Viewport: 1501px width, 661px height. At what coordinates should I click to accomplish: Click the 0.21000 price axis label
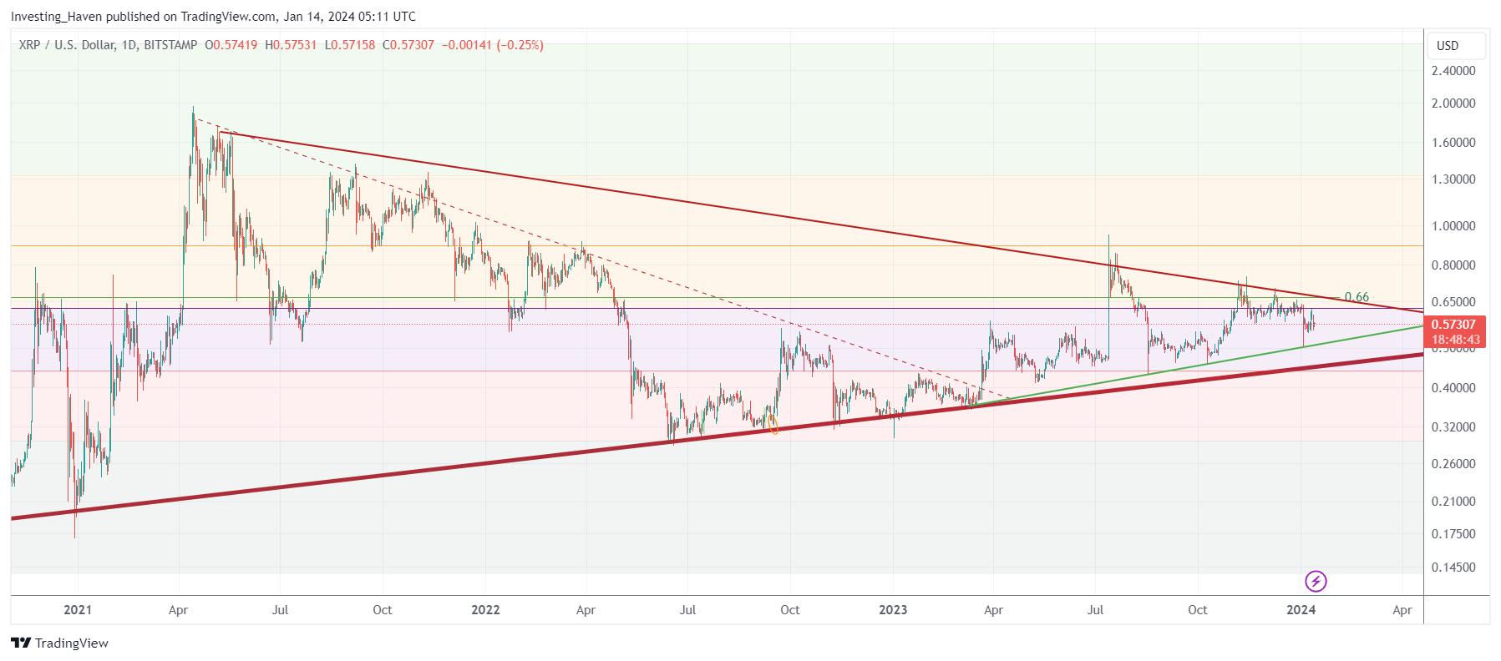[x=1453, y=502]
